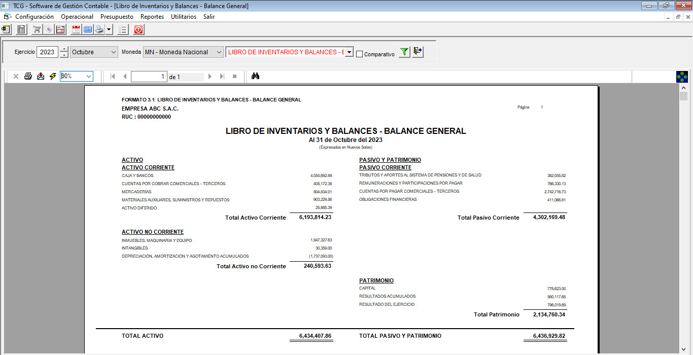Open the Reportes menu
Image resolution: width=693 pixels, height=355 pixels.
point(152,17)
